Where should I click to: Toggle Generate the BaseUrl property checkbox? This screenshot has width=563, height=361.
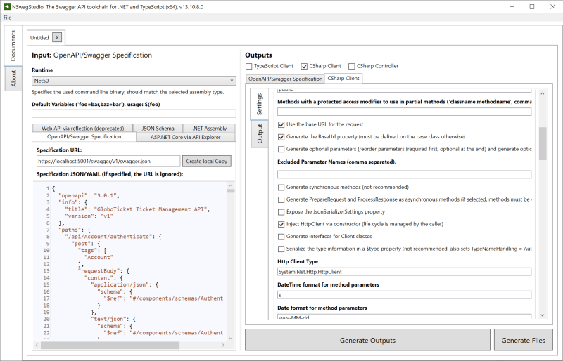[x=281, y=137]
